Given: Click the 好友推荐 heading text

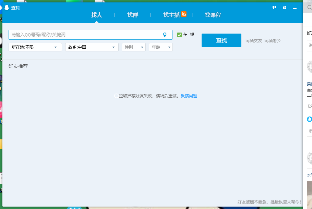Looking at the screenshot, I should [18, 66].
